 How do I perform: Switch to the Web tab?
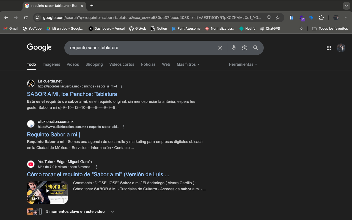pyautogui.click(x=166, y=64)
